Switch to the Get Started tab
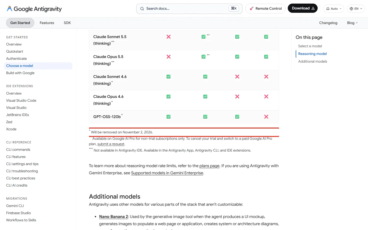 coord(20,23)
